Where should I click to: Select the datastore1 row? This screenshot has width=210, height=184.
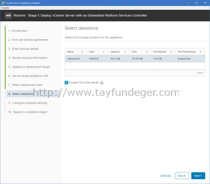pos(135,59)
